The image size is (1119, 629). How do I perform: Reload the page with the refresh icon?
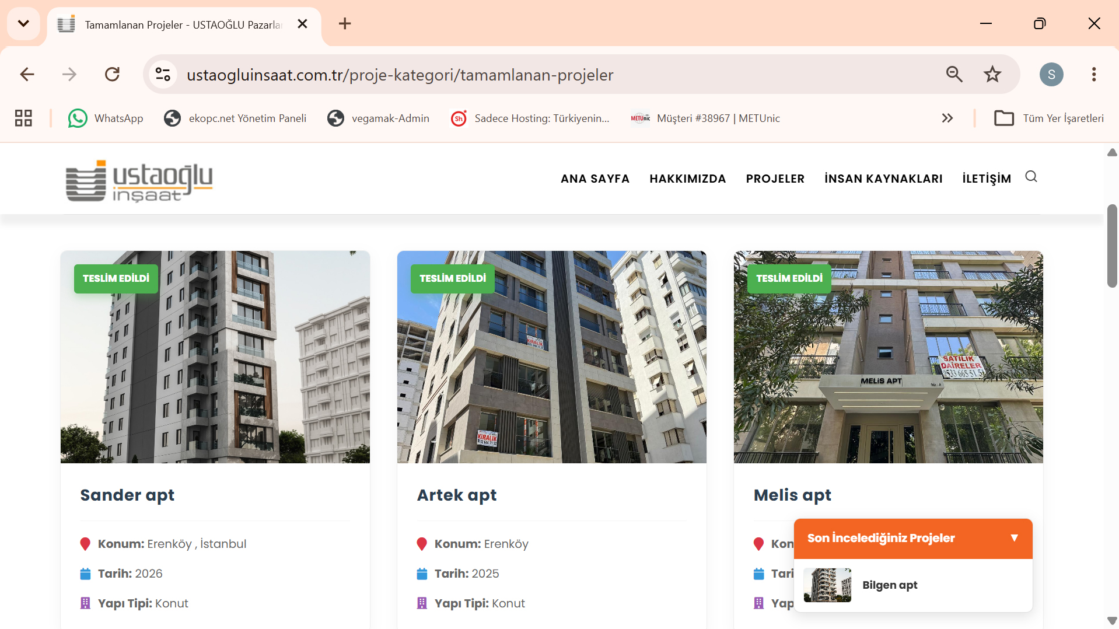point(112,74)
